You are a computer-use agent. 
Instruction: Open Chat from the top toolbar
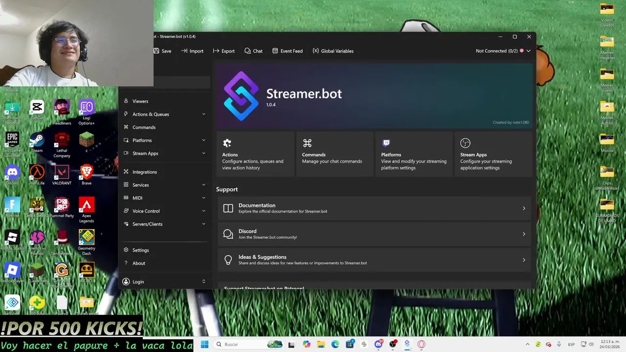(254, 51)
